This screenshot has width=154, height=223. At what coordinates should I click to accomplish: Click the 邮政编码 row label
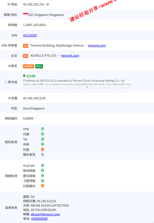click(11, 118)
